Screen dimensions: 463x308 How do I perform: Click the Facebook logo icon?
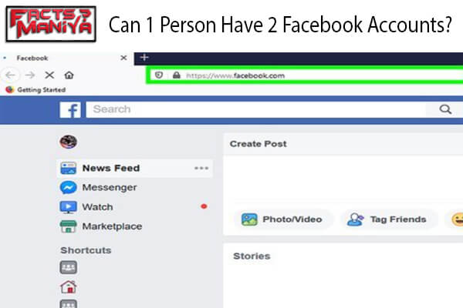point(70,110)
